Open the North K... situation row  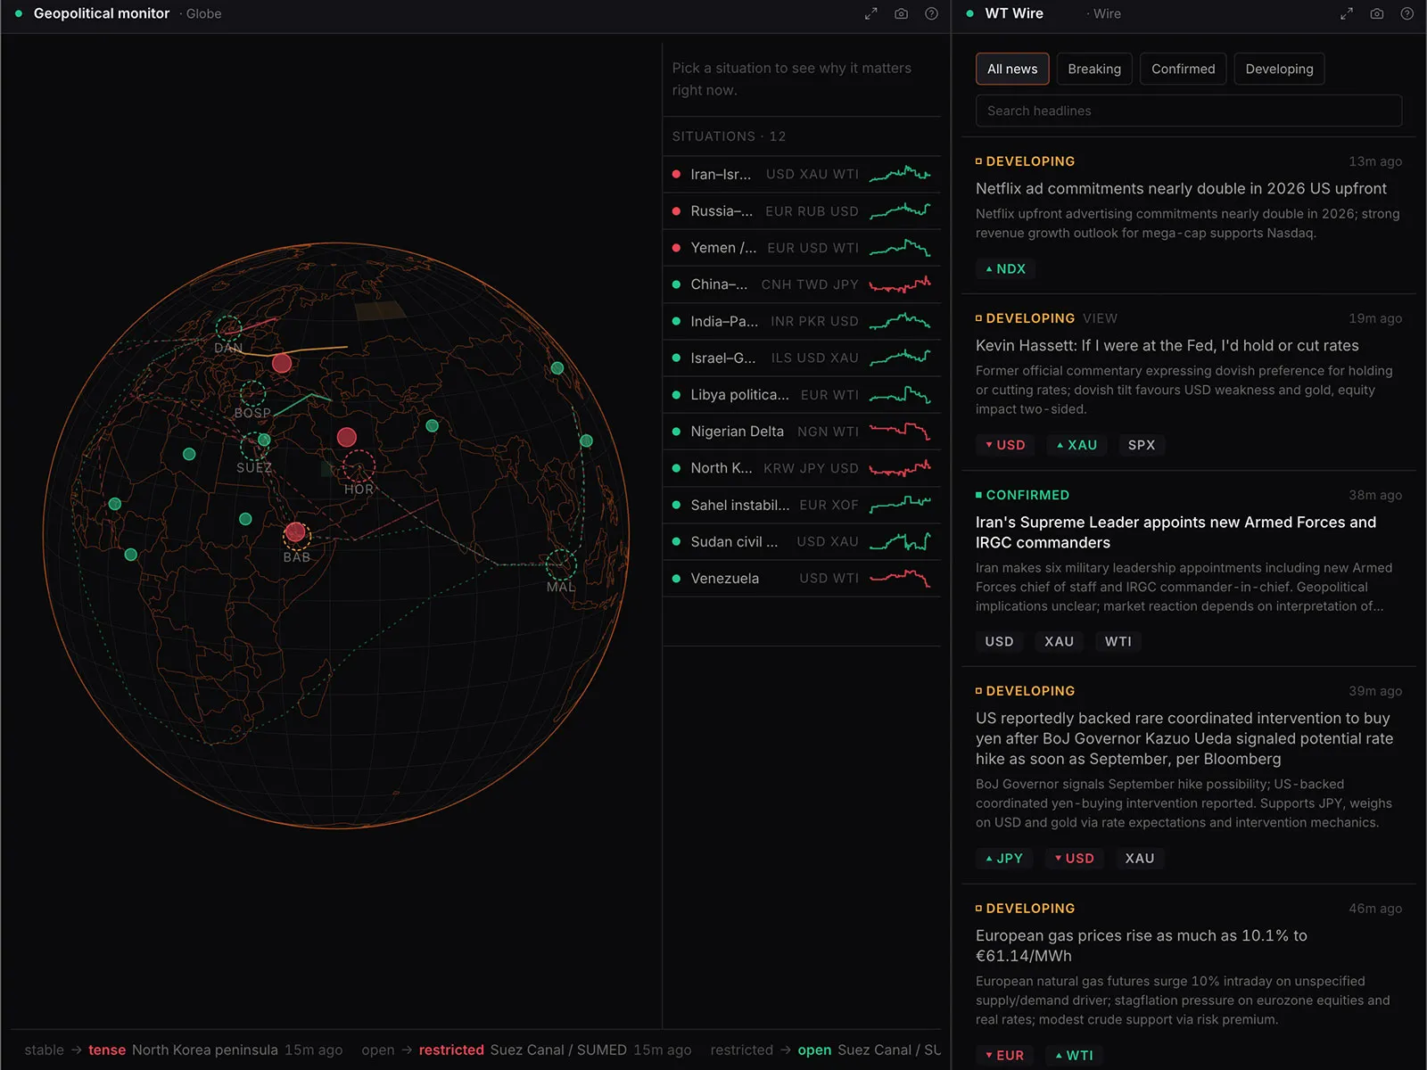[x=802, y=468]
